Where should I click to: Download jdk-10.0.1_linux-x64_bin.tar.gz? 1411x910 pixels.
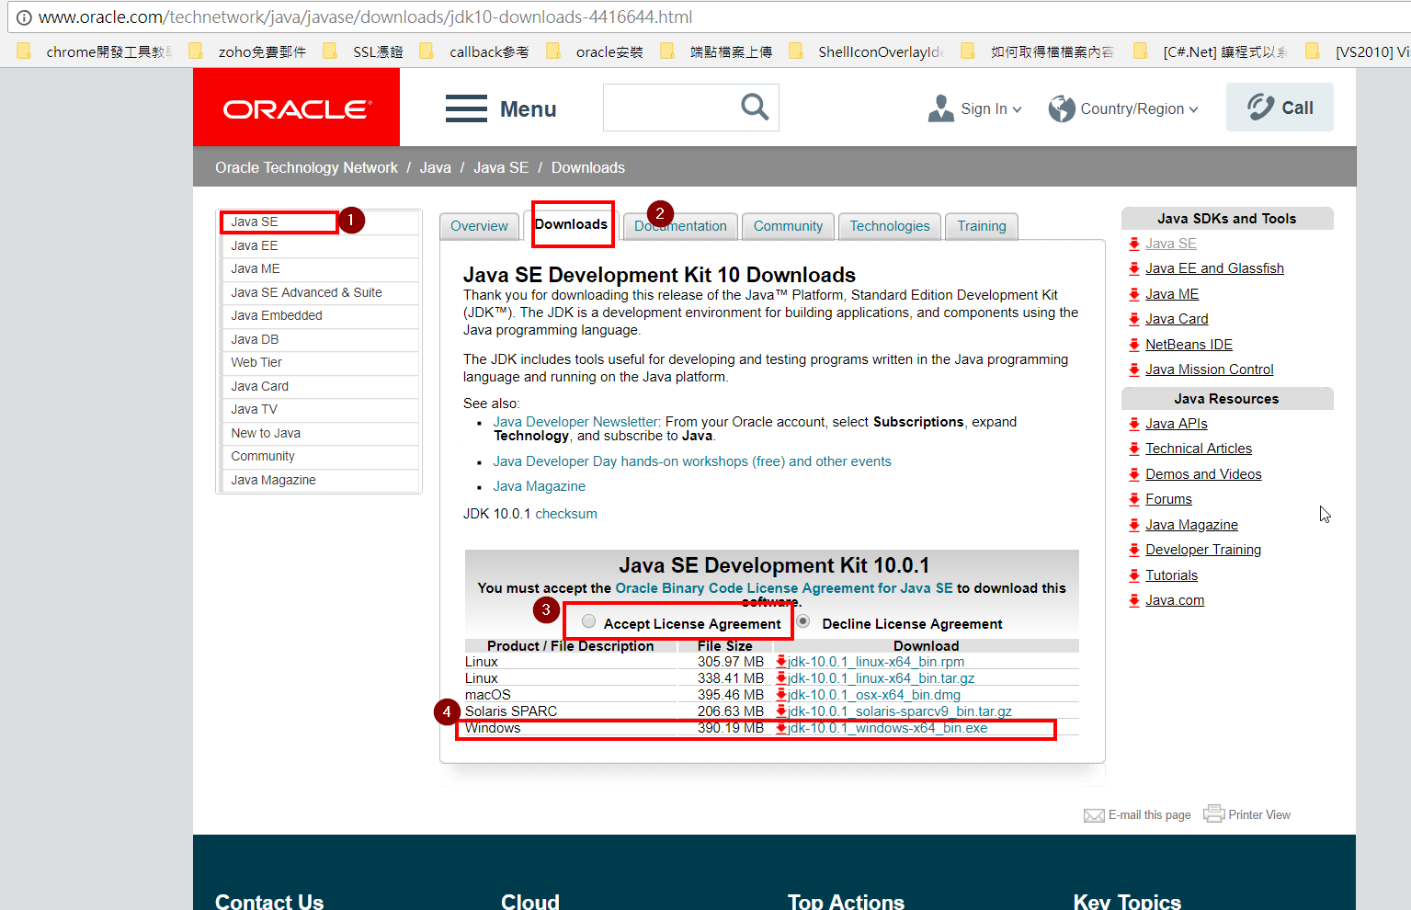pos(881,678)
